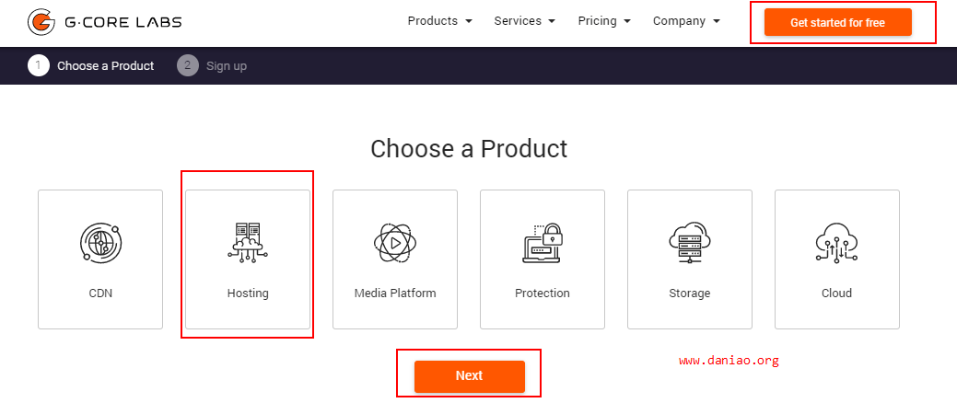Select the Media Platform play icon
The width and height of the screenshot is (957, 403).
[x=395, y=243]
